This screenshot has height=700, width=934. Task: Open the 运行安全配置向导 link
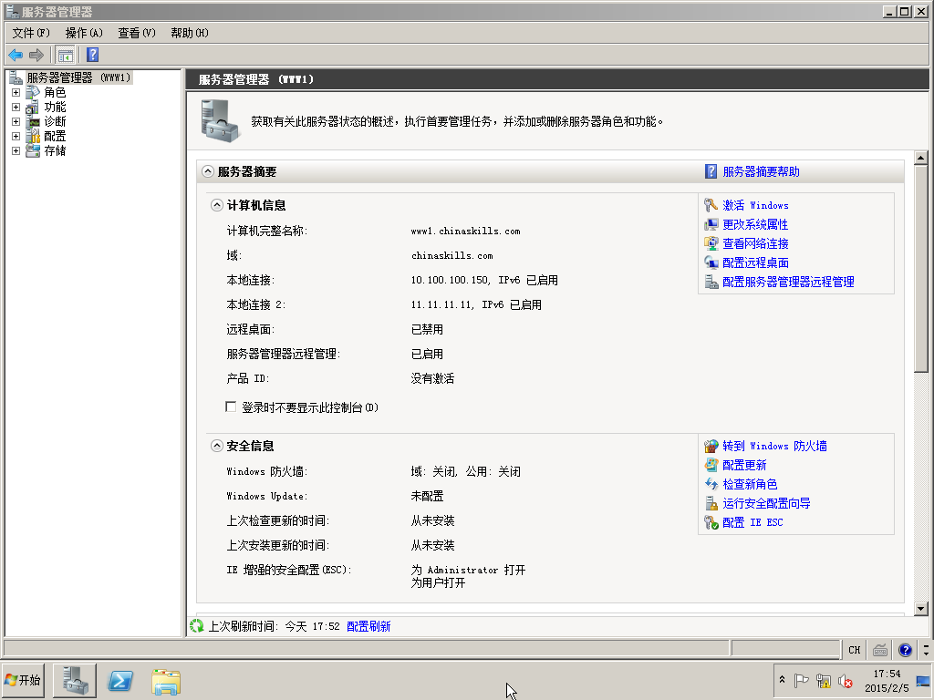pos(766,503)
